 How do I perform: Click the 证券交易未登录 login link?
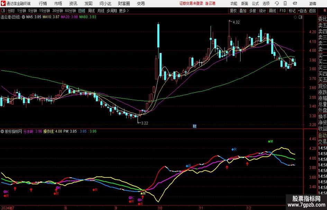click(191, 3)
